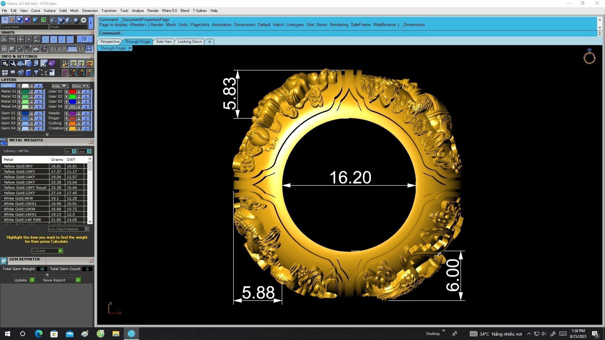Screen dimensions: 605x340
Task: Click the grid snap icon beside 1.0
Action: pyautogui.click(x=89, y=48)
